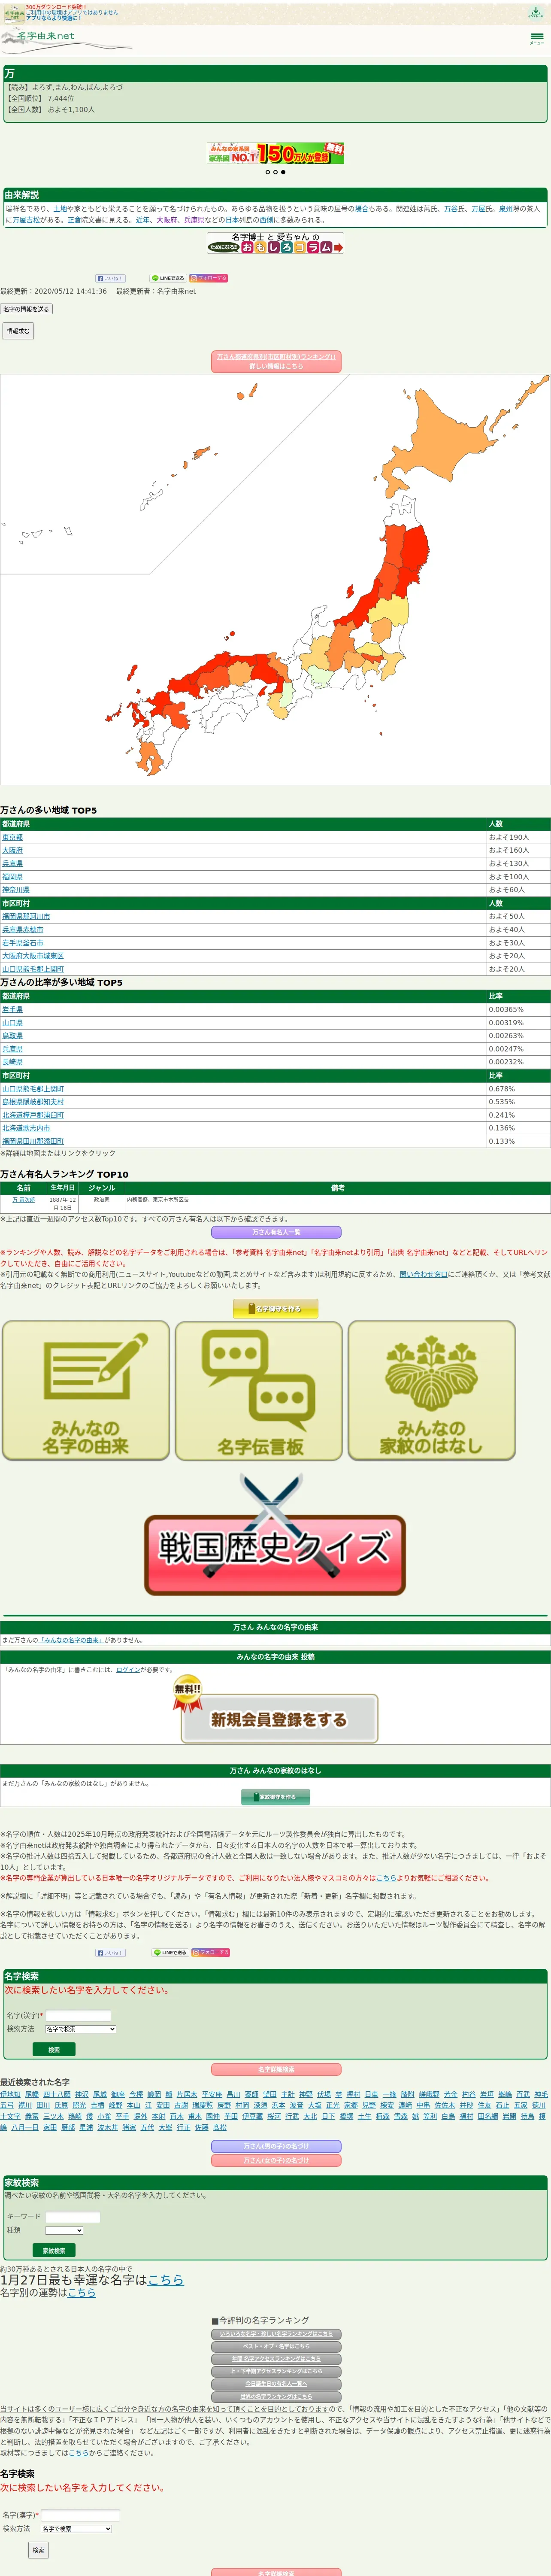
Task: Click the LINEで送る button above the 最終更新 line
Action: pos(168,278)
